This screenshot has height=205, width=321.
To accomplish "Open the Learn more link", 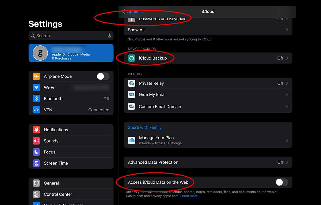I will tap(190, 196).
